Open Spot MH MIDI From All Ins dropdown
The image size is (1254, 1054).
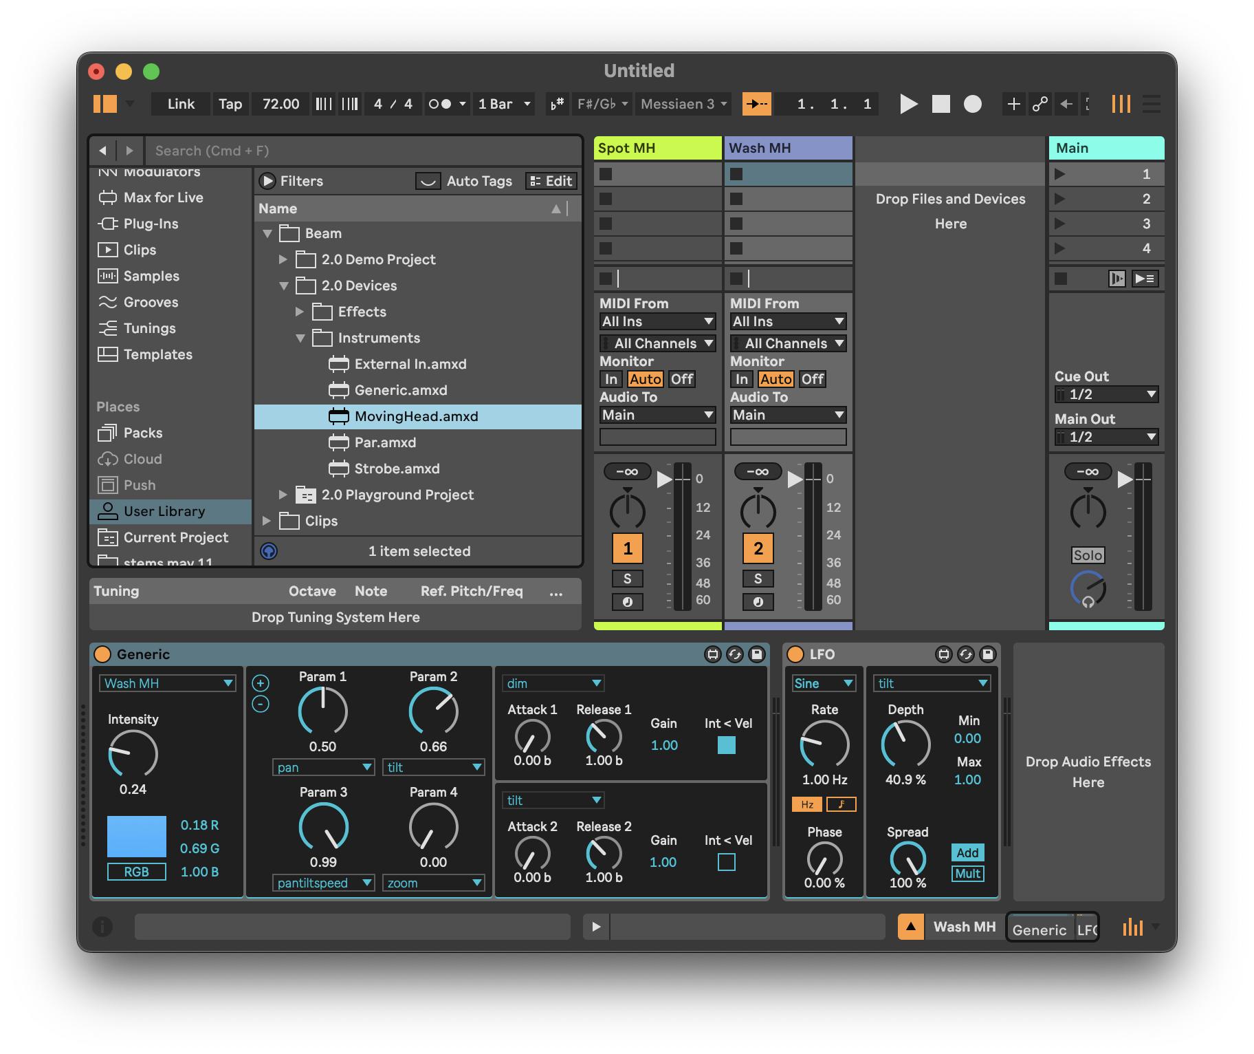tap(658, 321)
